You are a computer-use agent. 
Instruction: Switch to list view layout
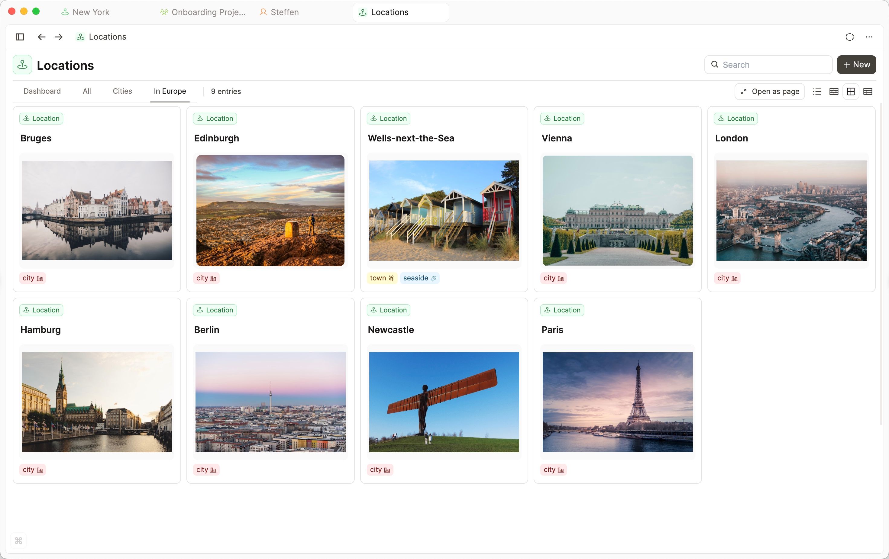(817, 92)
